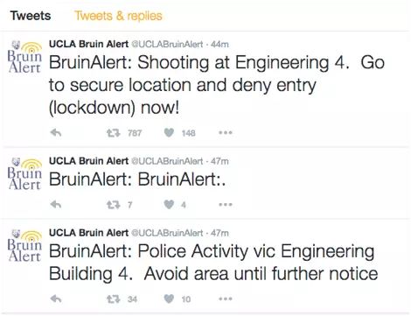Reply to the Police Activity tweet
The width and height of the screenshot is (411, 316).
[x=56, y=298]
